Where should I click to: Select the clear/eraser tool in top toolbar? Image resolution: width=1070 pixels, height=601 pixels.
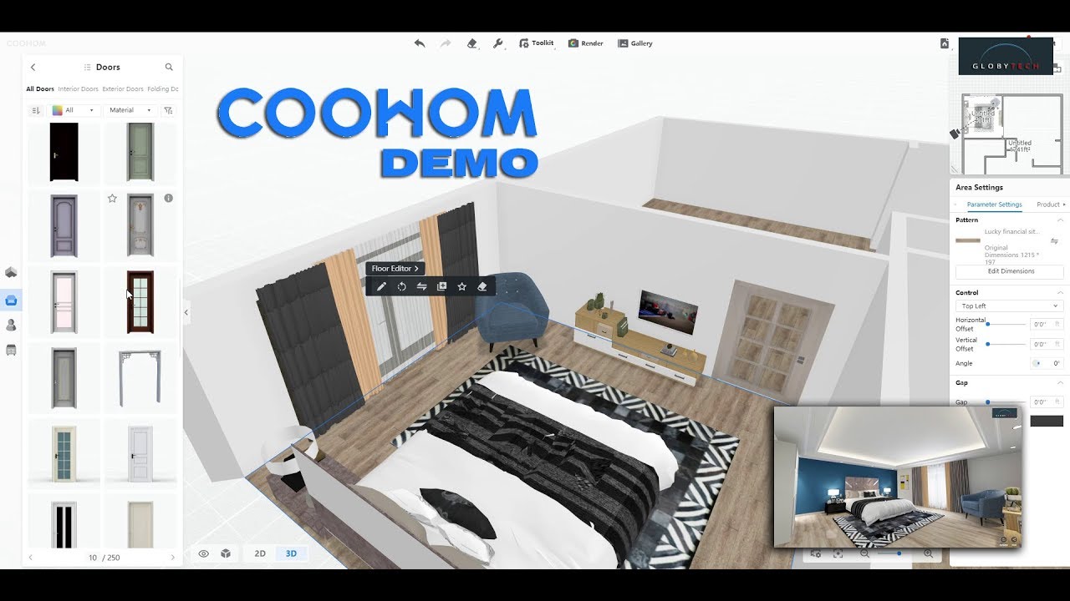(x=471, y=43)
